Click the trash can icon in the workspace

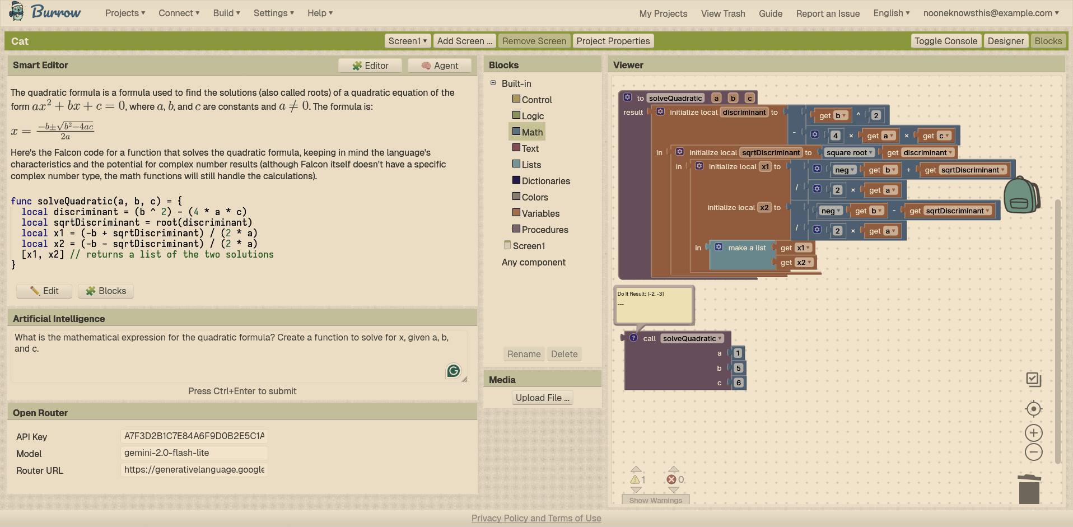[1029, 489]
